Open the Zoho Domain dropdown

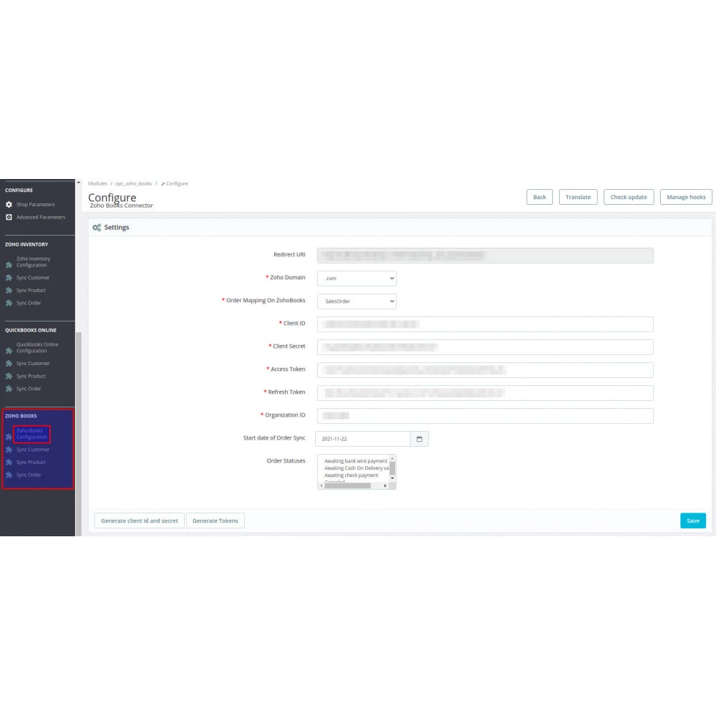pos(357,278)
